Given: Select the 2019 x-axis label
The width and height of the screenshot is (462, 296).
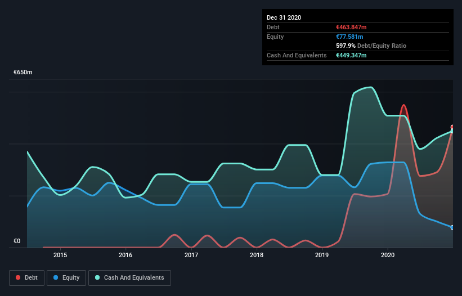Looking at the screenshot, I should (x=322, y=255).
